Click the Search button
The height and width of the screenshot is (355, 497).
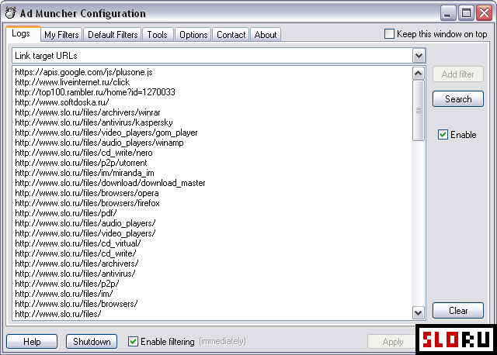tap(458, 99)
